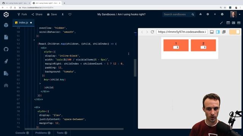
Task: Share the sandbox
Action: point(37,14)
